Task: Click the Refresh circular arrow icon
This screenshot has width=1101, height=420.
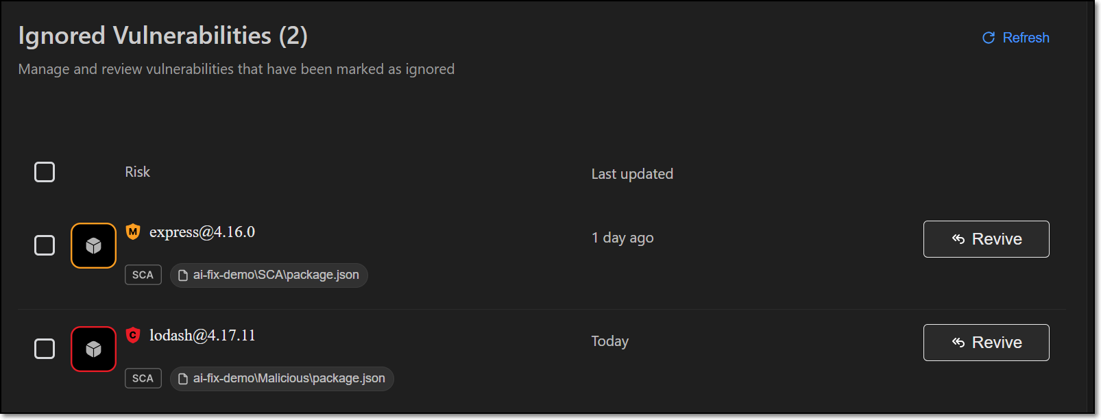Action: (989, 38)
